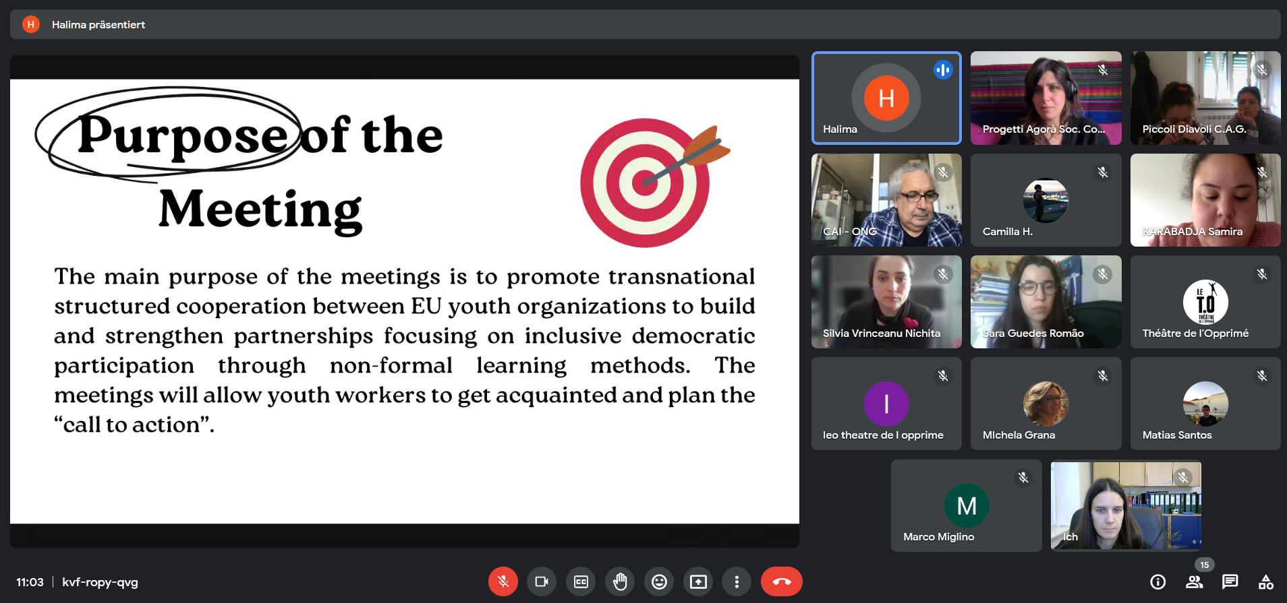
Task: Click leo theatre's purple I avatar
Action: (886, 404)
